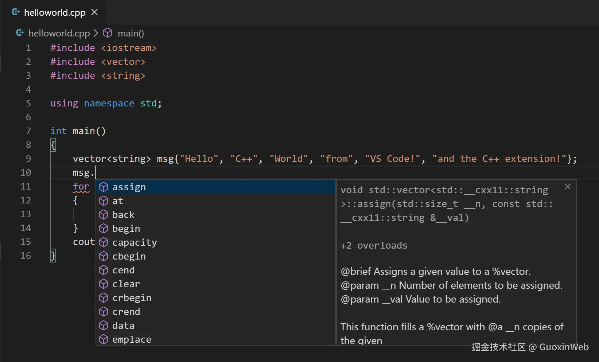Viewport: 599px width, 362px height.
Task: Click the main() symbol icon in breadcrumb
Action: (108, 33)
